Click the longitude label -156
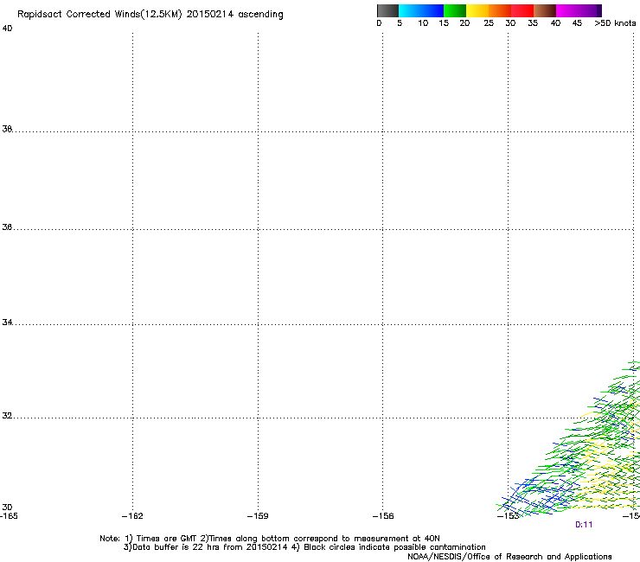Image resolution: width=640 pixels, height=562 pixels. 383,516
